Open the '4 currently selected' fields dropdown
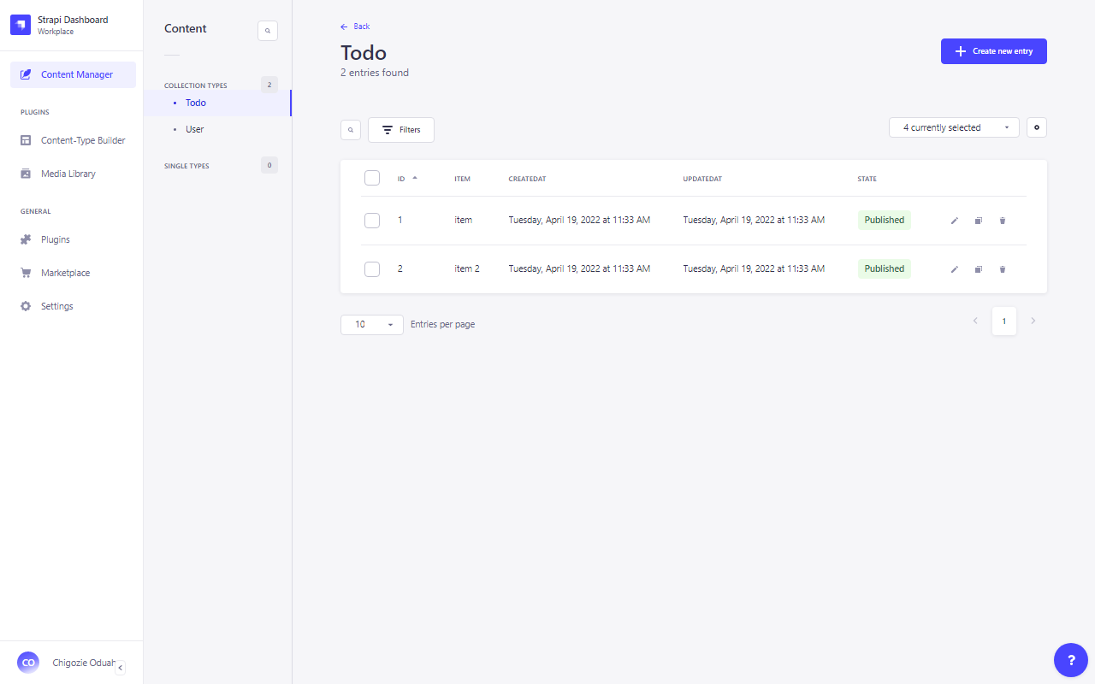1095x684 pixels. click(954, 127)
